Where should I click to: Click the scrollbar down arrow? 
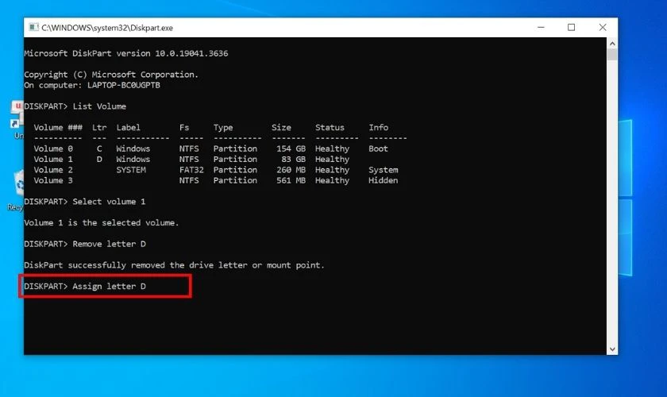tap(612, 349)
